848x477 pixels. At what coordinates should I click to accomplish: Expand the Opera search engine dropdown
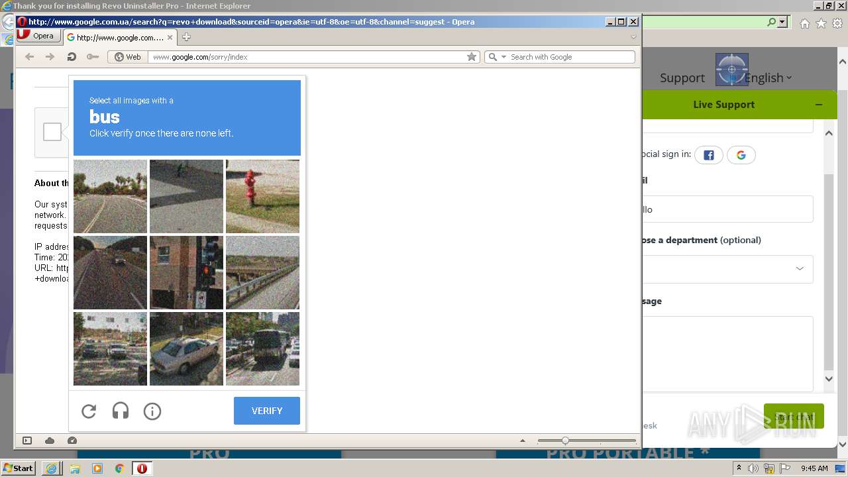pyautogui.click(x=503, y=57)
